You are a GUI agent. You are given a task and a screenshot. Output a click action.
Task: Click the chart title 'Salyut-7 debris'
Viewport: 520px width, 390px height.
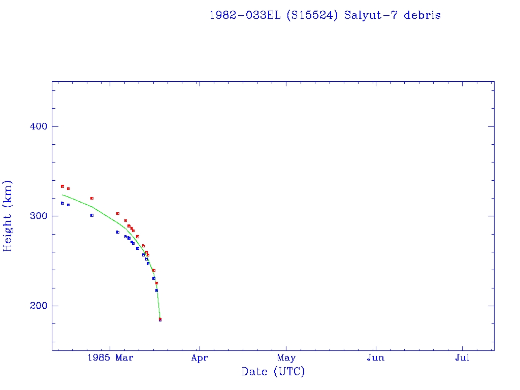[325, 15]
